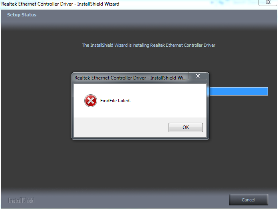
Task: Click OK on the FindFile failed dialog
Action: click(186, 127)
